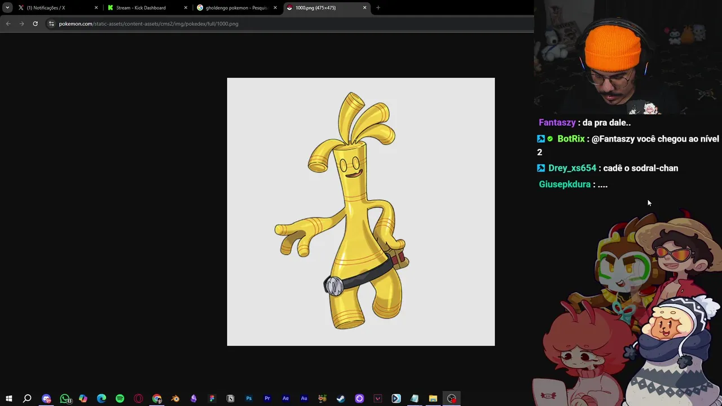Click the BotRix verified badge icon

550,139
